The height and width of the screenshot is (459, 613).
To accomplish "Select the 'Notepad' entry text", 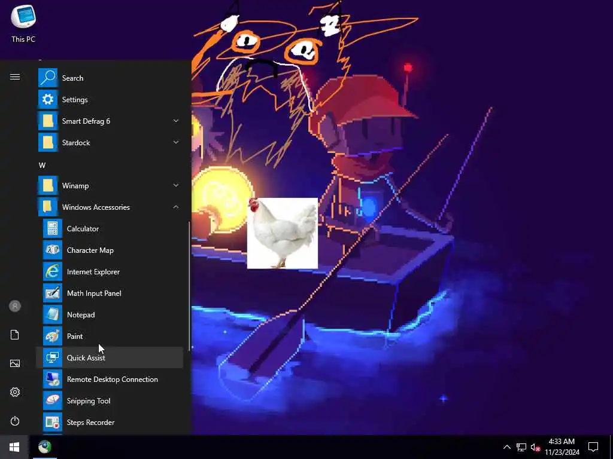I will coord(81,315).
